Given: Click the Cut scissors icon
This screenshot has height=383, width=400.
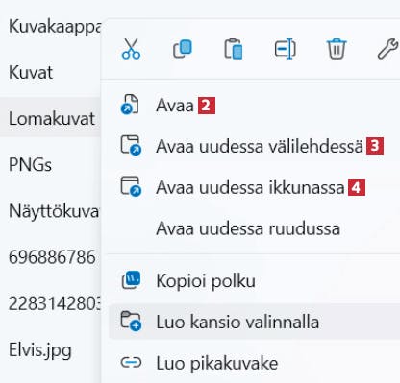Looking at the screenshot, I should click(131, 49).
